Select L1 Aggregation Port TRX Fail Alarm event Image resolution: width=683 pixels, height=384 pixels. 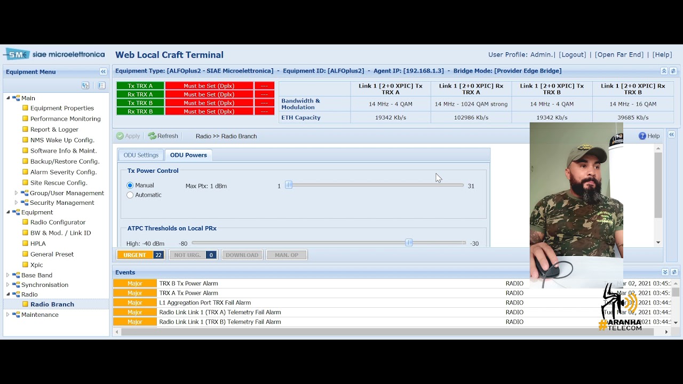click(x=392, y=303)
